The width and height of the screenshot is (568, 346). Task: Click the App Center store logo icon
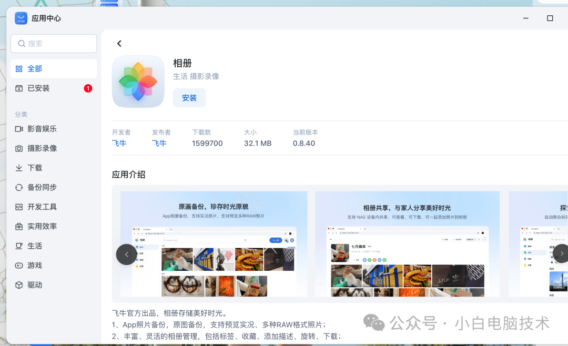point(21,18)
